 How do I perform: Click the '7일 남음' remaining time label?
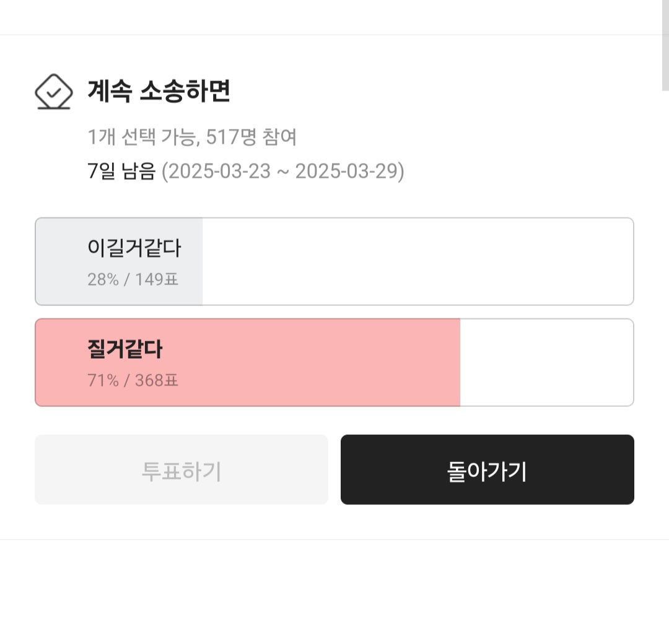coord(121,171)
